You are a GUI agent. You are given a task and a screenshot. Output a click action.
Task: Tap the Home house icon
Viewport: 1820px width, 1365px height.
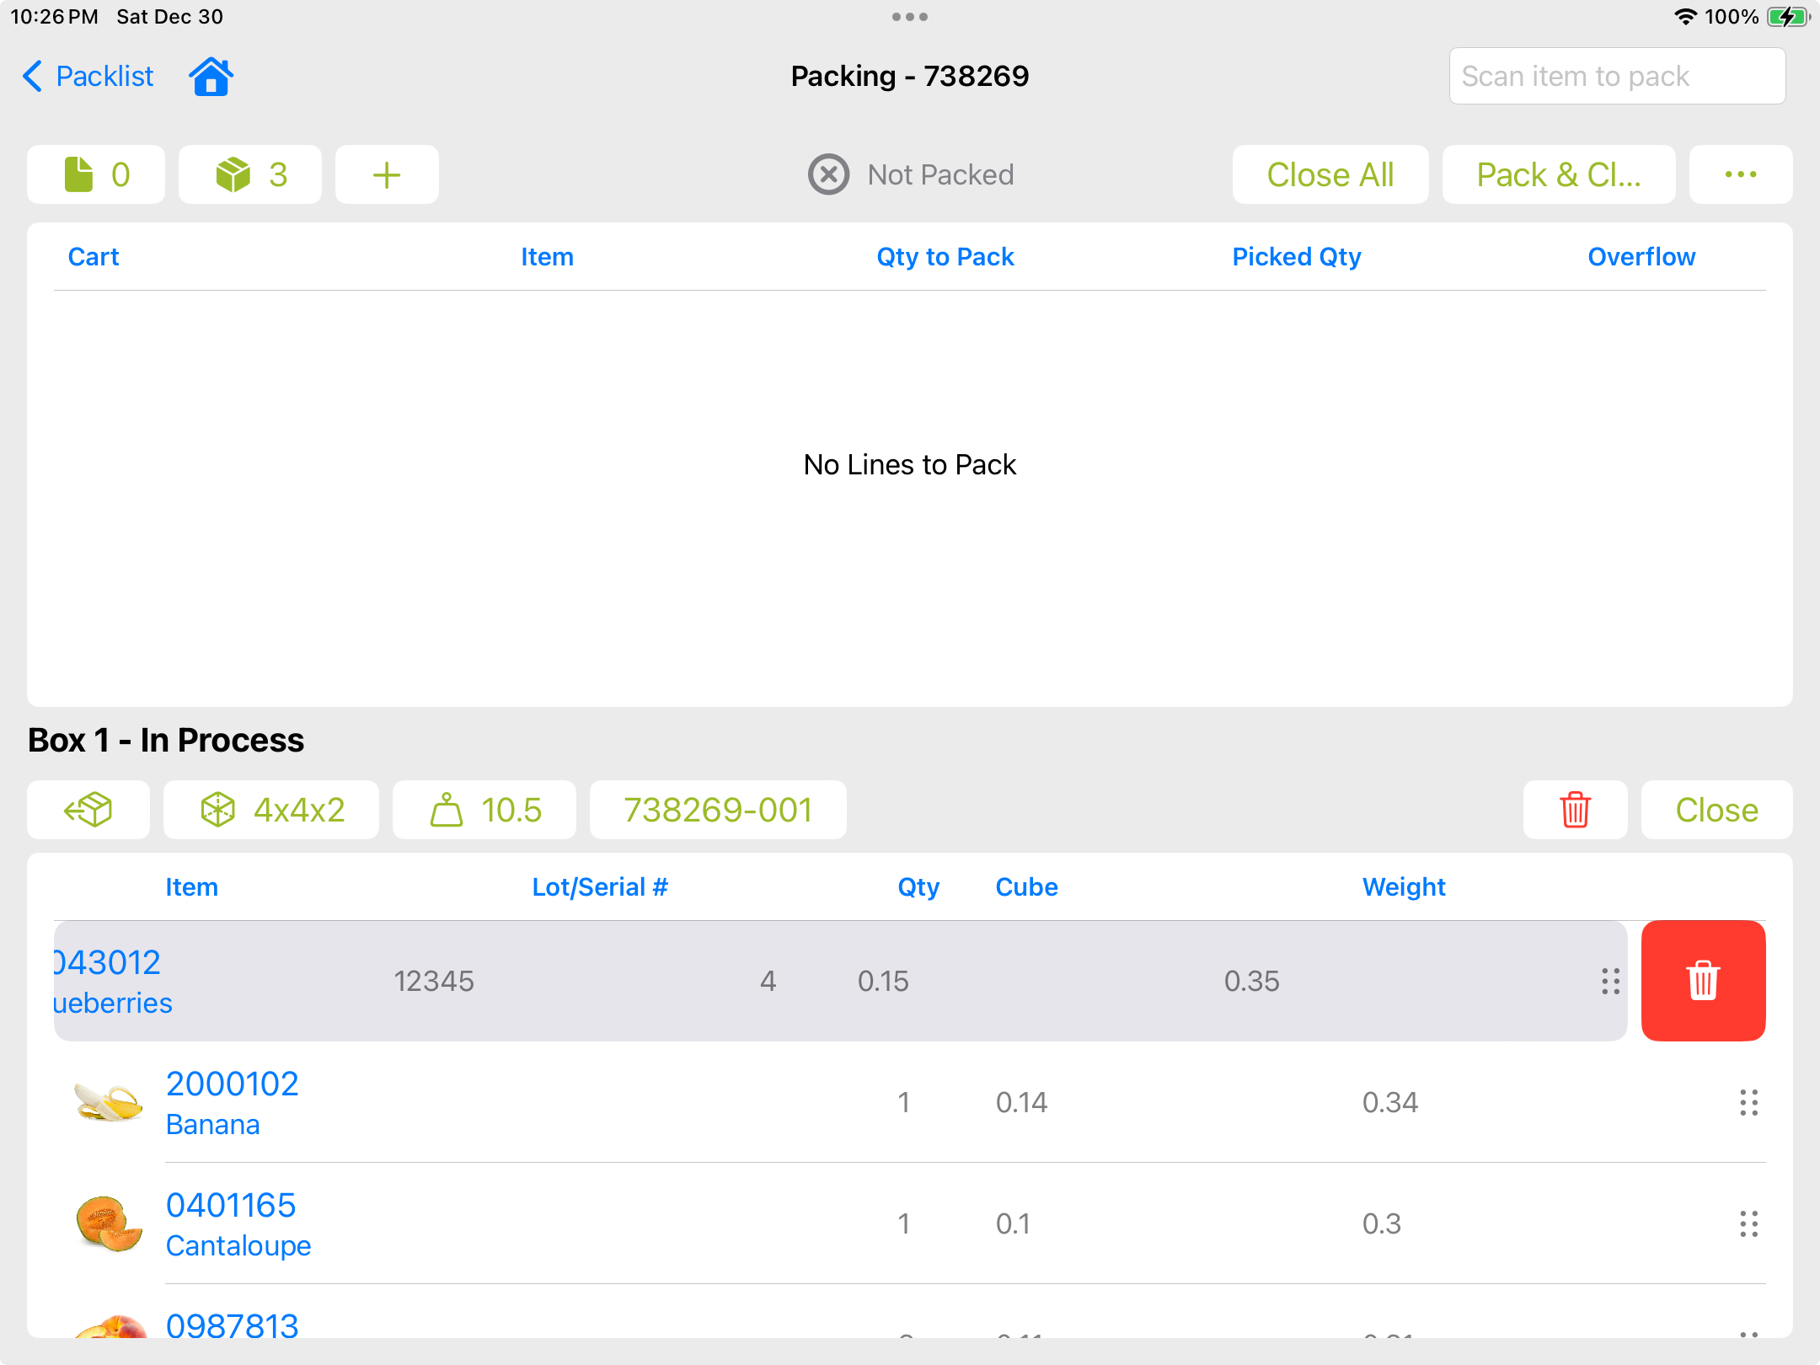click(211, 77)
